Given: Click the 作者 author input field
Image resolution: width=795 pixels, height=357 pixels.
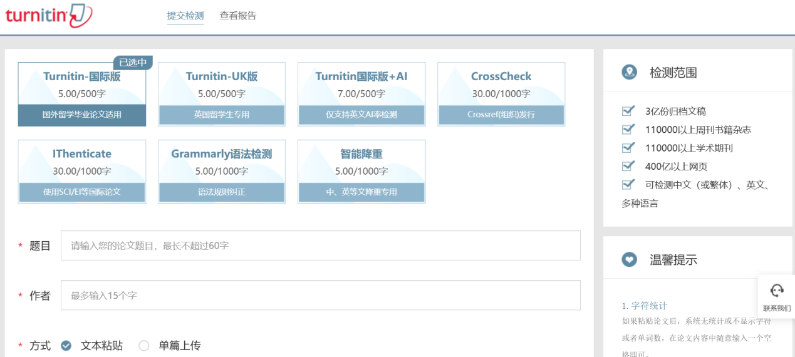Looking at the screenshot, I should tap(321, 295).
